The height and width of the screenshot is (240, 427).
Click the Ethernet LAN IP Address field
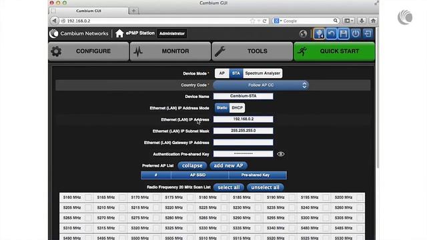[x=243, y=119]
